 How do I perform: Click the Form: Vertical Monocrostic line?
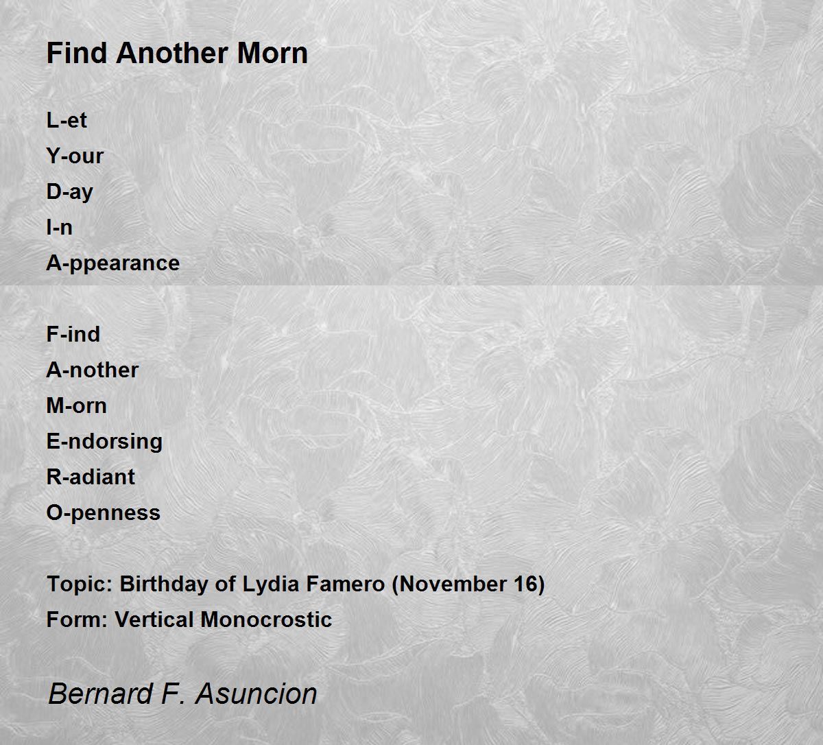(x=189, y=619)
